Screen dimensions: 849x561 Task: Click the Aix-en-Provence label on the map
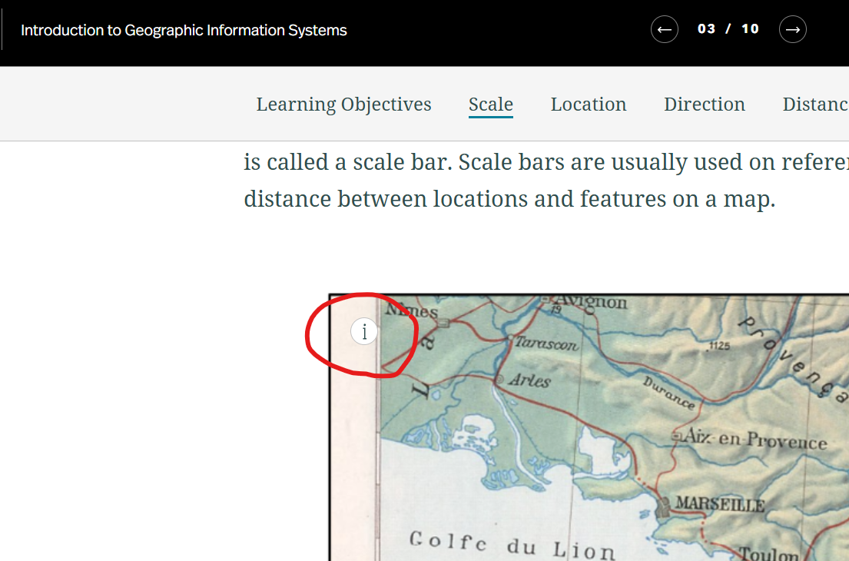pos(756,438)
